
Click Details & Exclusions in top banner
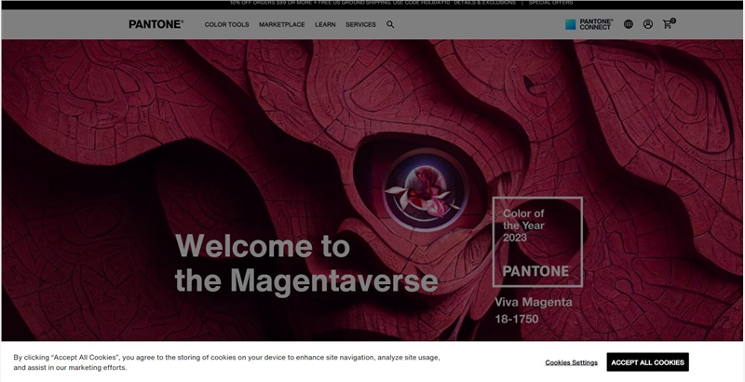pyautogui.click(x=484, y=3)
